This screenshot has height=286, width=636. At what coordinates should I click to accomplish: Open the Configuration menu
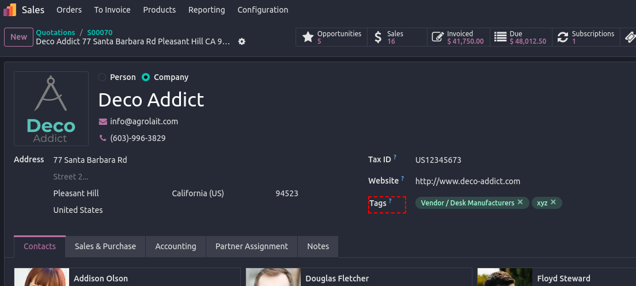pyautogui.click(x=263, y=10)
